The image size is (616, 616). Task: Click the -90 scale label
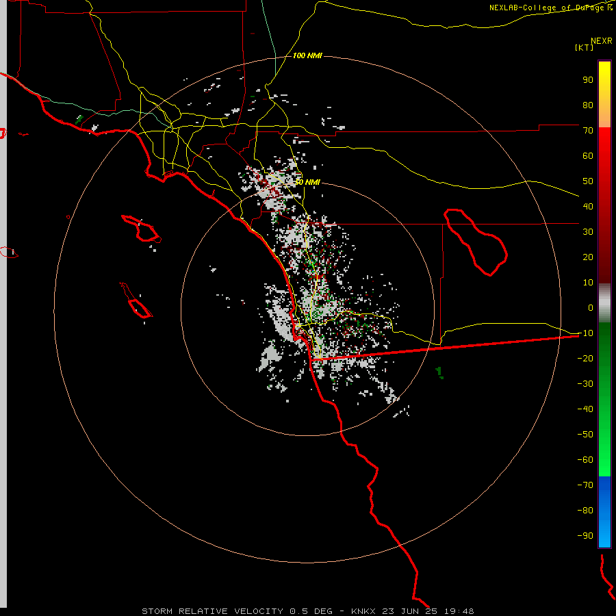(585, 536)
